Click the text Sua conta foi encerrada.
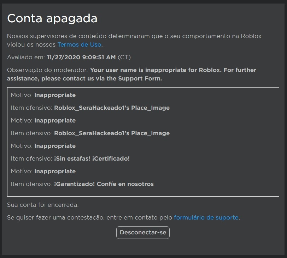287x258 pixels. tap(43, 205)
